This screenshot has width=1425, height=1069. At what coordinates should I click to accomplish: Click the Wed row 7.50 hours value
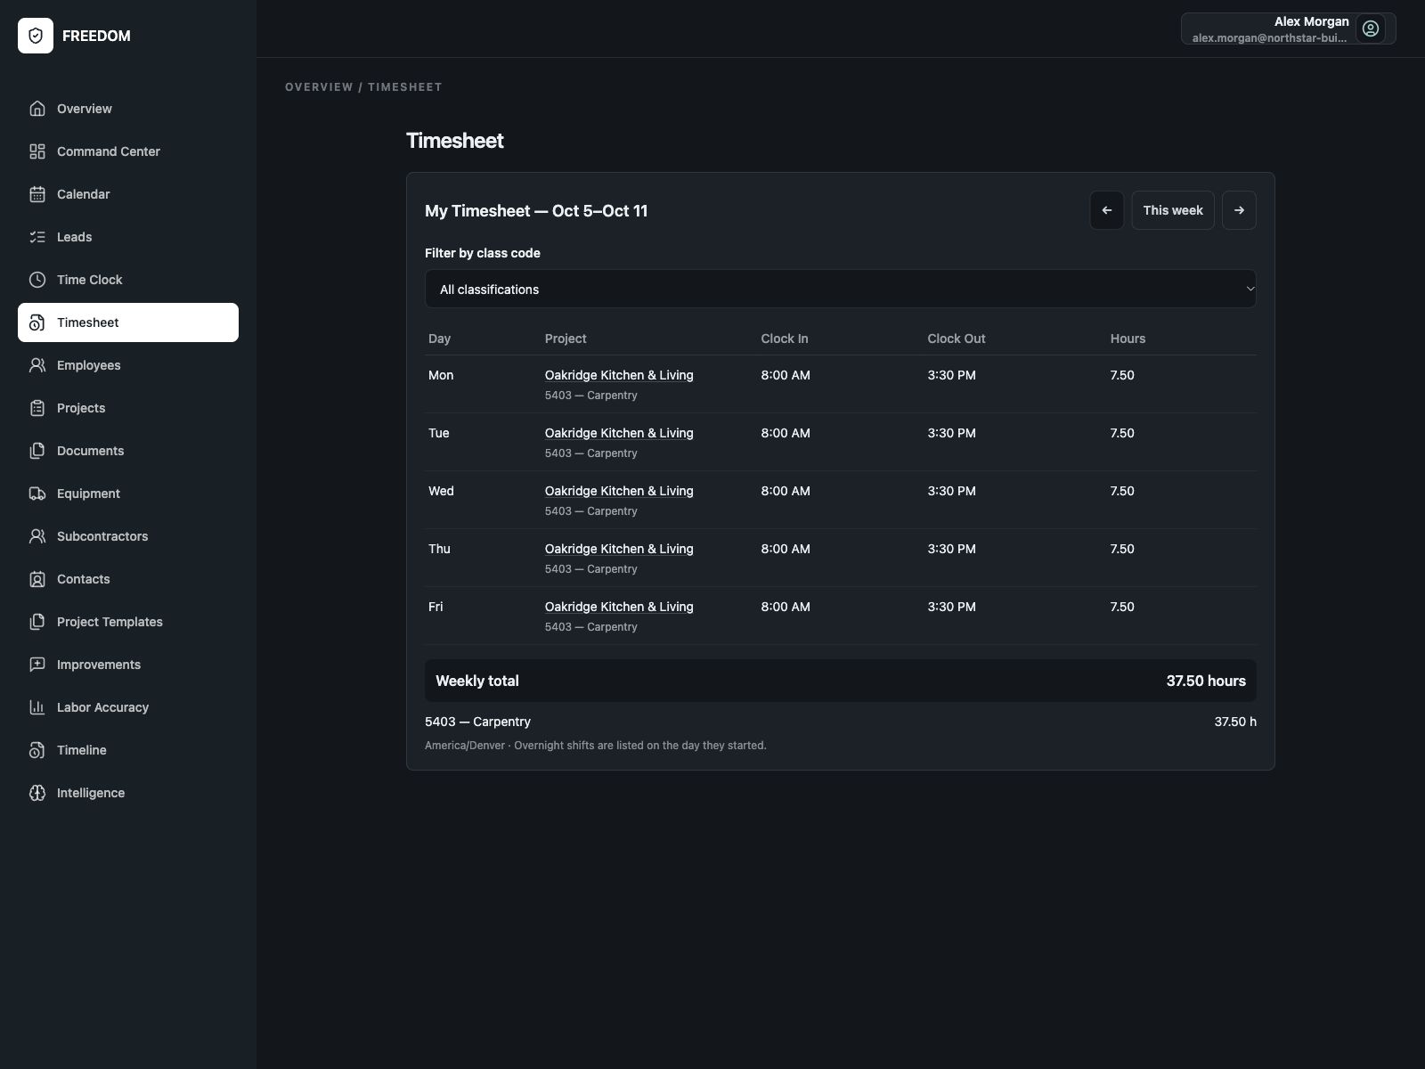(1122, 491)
